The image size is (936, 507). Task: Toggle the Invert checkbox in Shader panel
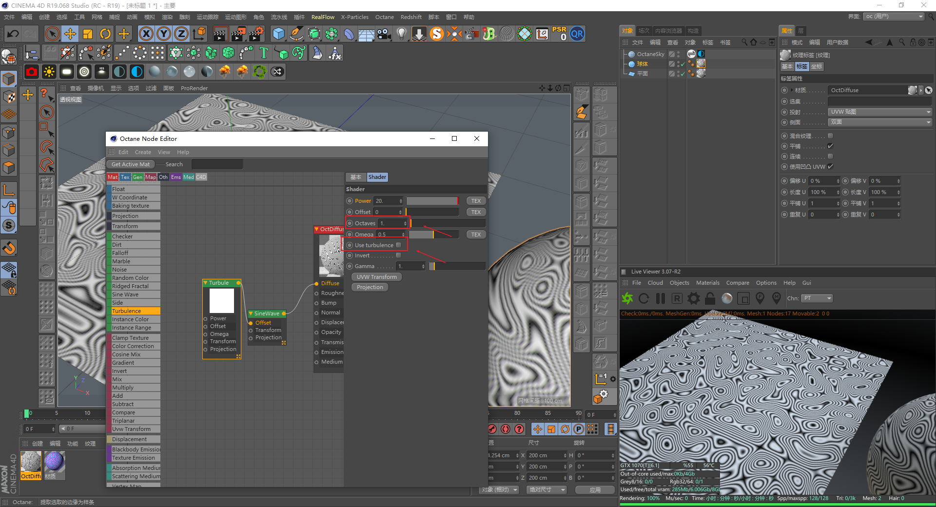[398, 255]
